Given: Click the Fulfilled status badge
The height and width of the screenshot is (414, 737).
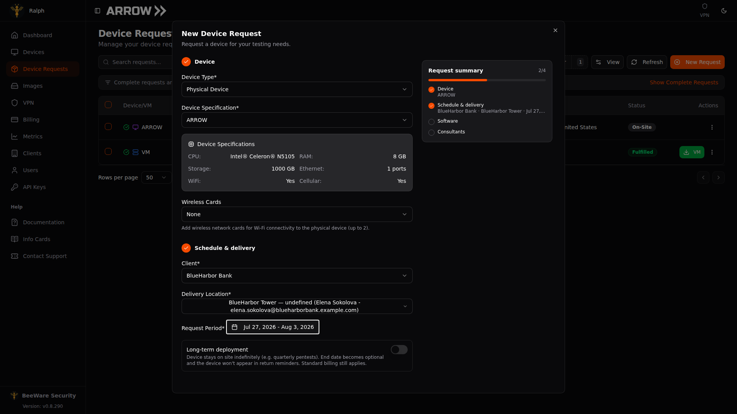Looking at the screenshot, I should click(642, 152).
